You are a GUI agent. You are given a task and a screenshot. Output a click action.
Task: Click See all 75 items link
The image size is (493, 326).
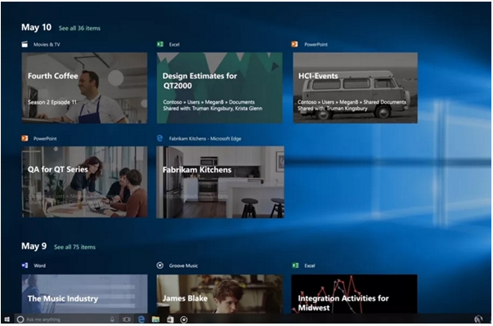[75, 248]
